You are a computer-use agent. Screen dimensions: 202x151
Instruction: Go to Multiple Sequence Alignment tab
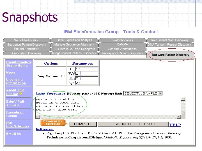point(74,44)
